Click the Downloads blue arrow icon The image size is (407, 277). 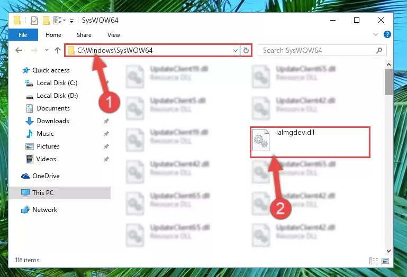pyautogui.click(x=30, y=121)
